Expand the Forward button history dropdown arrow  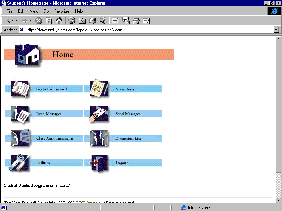31,21
